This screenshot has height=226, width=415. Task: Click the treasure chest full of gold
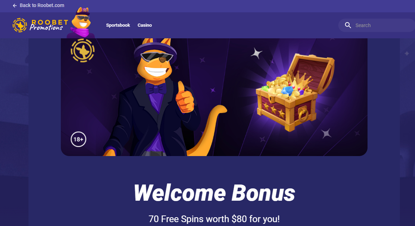point(295,92)
